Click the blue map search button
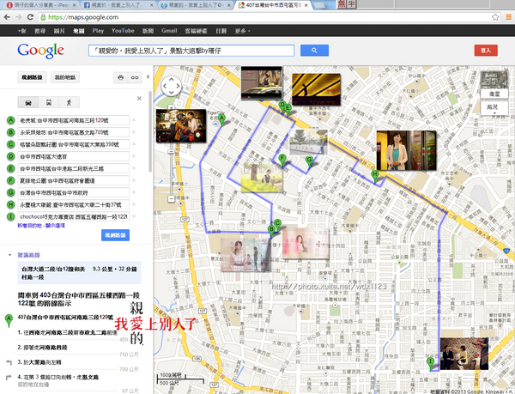 [x=314, y=51]
